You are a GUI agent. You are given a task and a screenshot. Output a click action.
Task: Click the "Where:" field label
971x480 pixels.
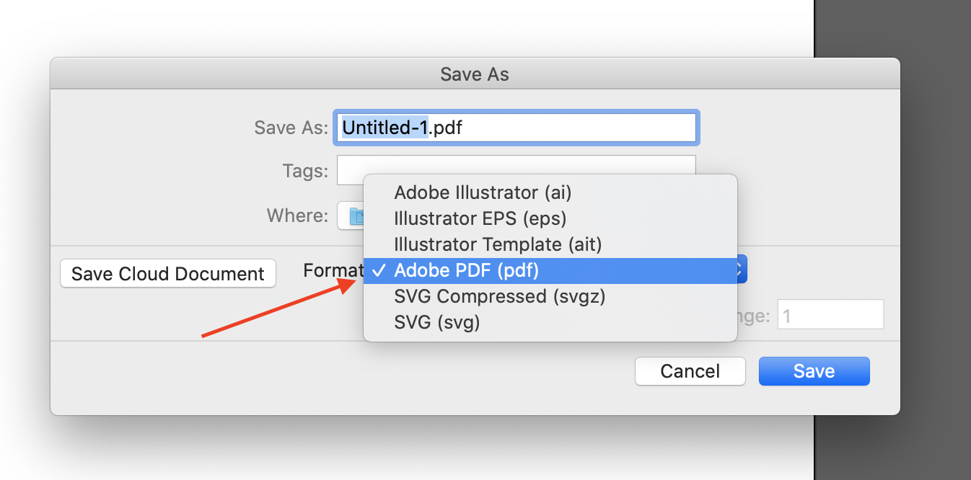point(297,215)
